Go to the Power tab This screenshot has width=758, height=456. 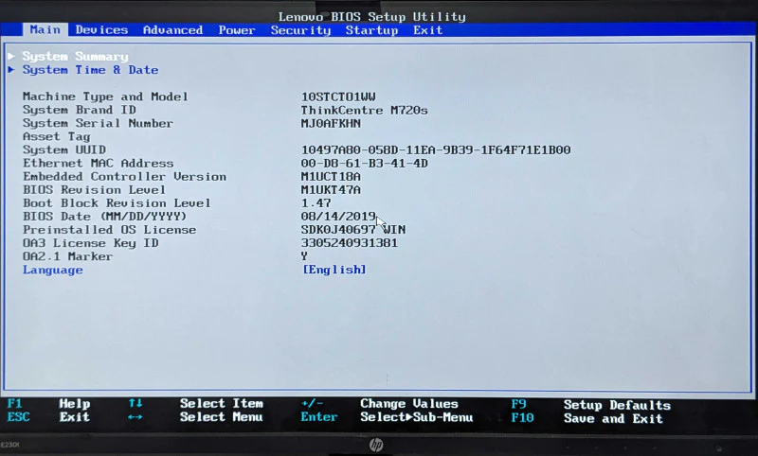[x=236, y=30]
